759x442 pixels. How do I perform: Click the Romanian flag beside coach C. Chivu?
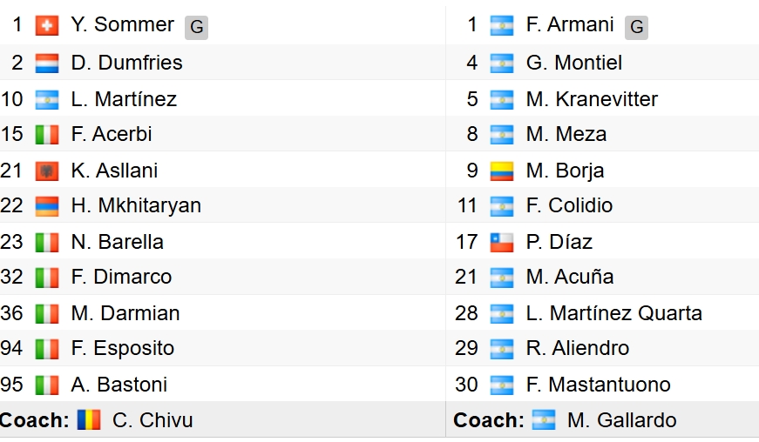coord(89,419)
